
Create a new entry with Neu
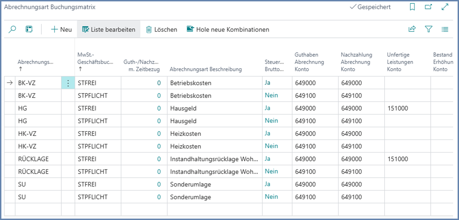point(61,30)
